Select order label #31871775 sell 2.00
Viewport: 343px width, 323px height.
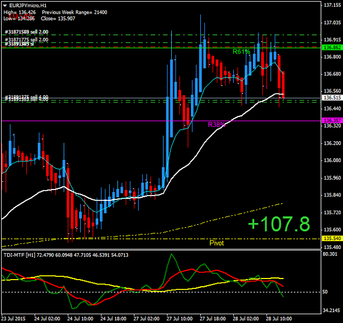26,40
